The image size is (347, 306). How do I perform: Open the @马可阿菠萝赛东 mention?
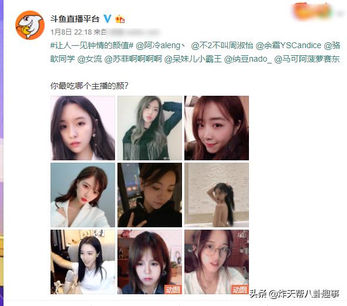tap(307, 59)
